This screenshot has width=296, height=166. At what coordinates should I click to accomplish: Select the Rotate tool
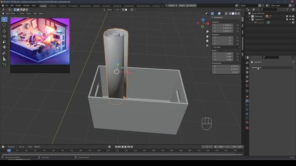(x=4, y=36)
